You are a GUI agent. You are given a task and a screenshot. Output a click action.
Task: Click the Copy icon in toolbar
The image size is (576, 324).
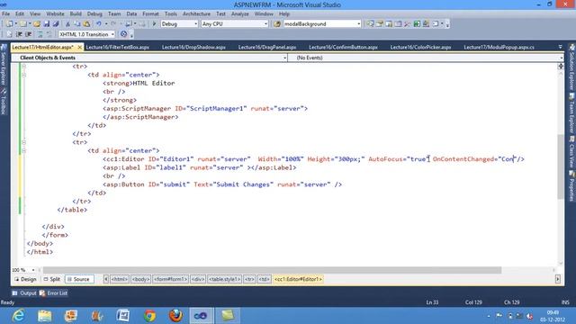(77, 24)
